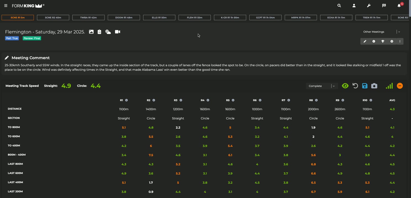Switch to the FLEM R1 55m tab
Image resolution: width=411 pixels, height=198 pixels.
tap(194, 17)
